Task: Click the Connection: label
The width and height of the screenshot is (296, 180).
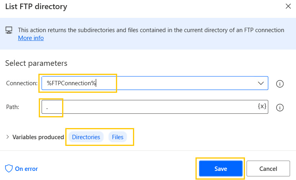Action: coord(22,83)
